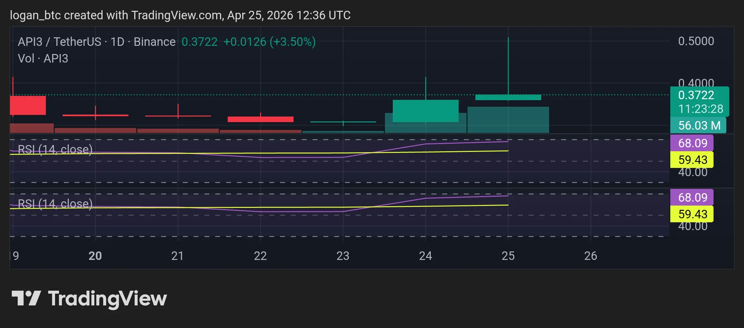744x328 pixels.
Task: Click the 1D interval in chart title
Action: (x=117, y=42)
